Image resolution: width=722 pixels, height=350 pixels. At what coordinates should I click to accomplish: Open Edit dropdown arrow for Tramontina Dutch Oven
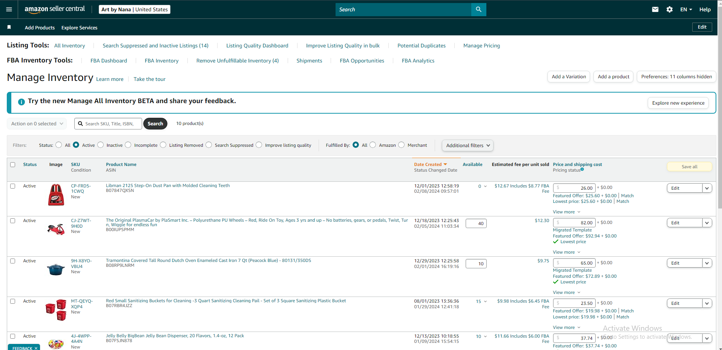click(707, 263)
